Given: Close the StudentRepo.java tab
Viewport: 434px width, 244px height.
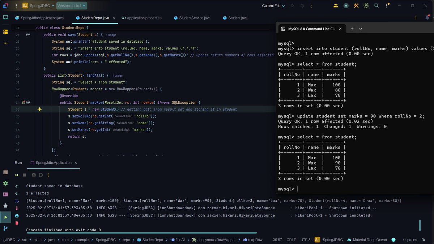Looking at the screenshot, I should pyautogui.click(x=114, y=18).
